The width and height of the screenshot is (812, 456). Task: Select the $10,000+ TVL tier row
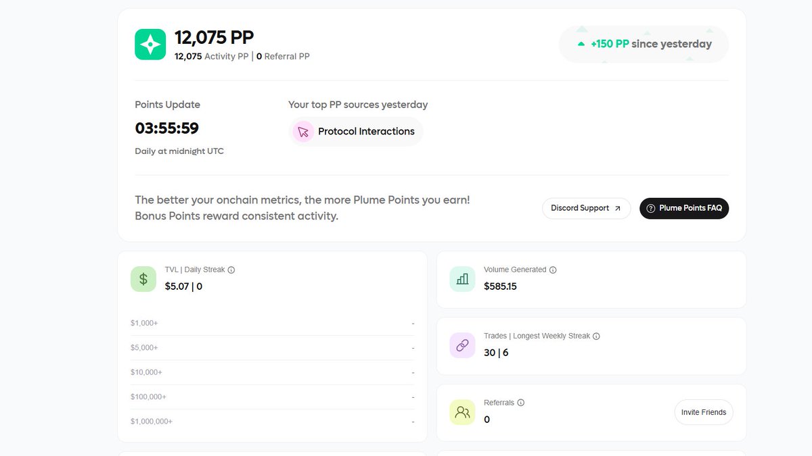coord(272,372)
